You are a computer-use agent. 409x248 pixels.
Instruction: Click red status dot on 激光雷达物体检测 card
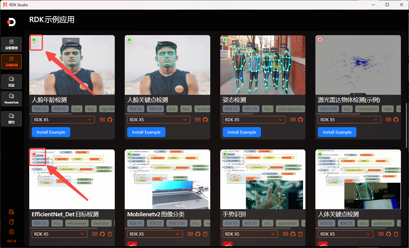(x=320, y=40)
